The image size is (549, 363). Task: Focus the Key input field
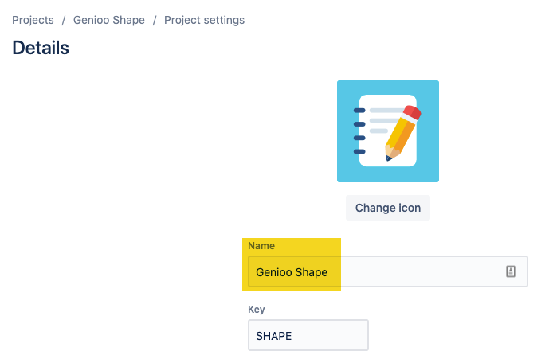point(308,335)
